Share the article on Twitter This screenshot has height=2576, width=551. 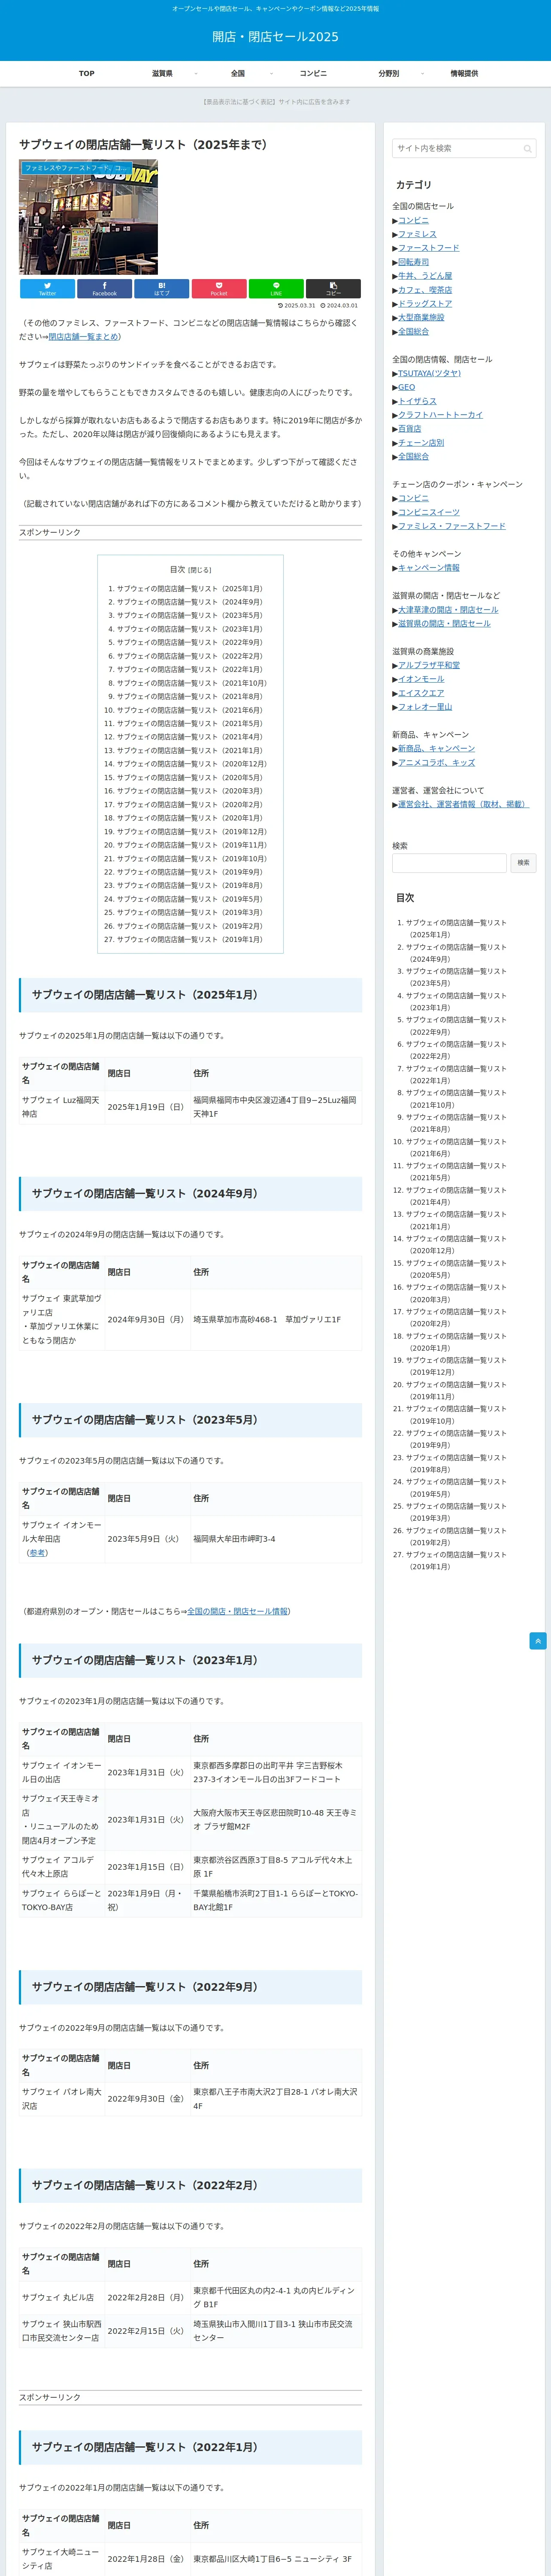(47, 289)
